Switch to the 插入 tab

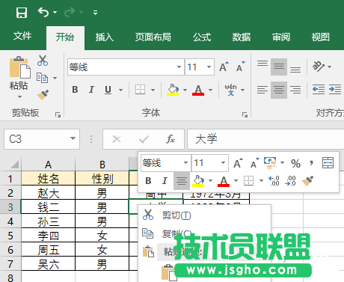point(105,37)
